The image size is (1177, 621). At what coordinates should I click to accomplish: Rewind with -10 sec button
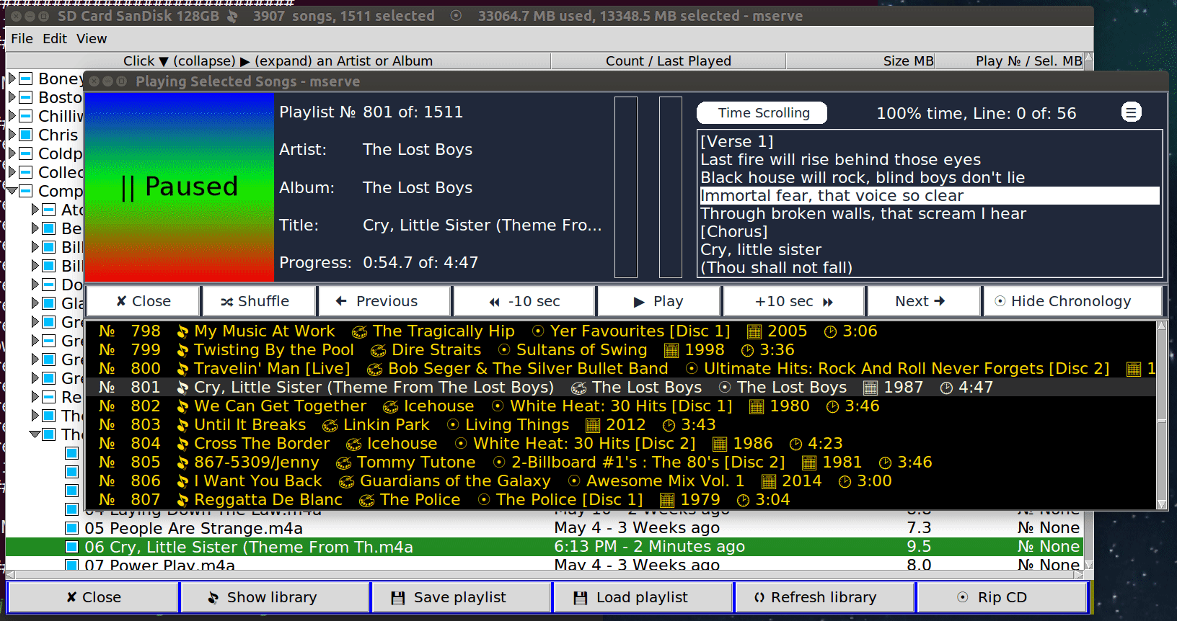[x=524, y=301]
